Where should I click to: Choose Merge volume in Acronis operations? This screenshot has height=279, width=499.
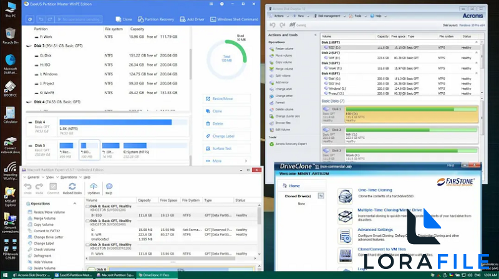pos(281,69)
